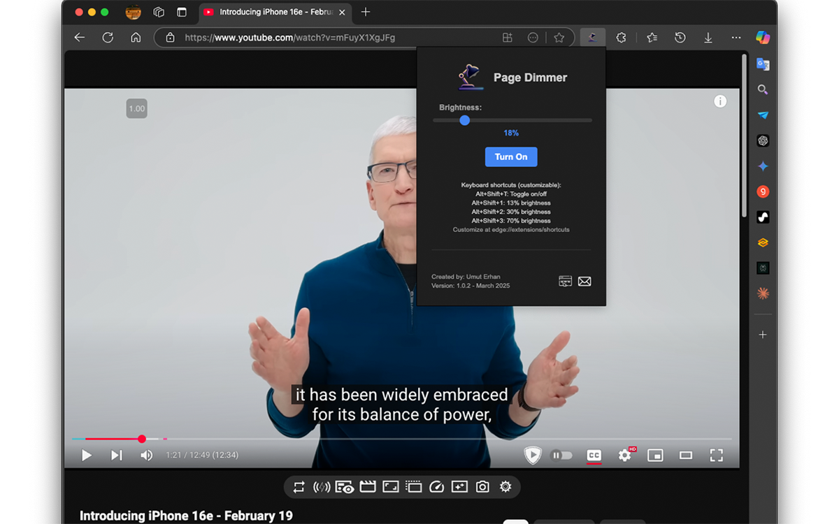Click the Turn On button
This screenshot has height=524, width=839.
[511, 157]
